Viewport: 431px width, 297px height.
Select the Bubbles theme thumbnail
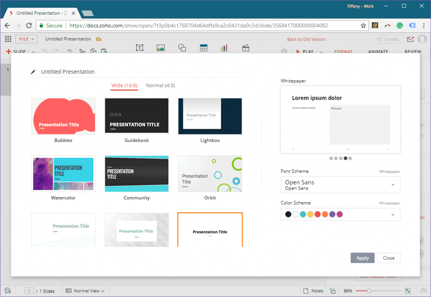point(63,116)
